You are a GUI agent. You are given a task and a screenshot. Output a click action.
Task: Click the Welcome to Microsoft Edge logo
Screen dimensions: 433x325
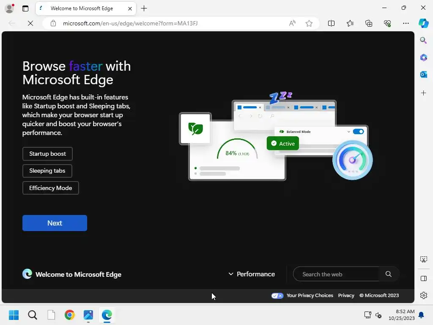(x=72, y=274)
